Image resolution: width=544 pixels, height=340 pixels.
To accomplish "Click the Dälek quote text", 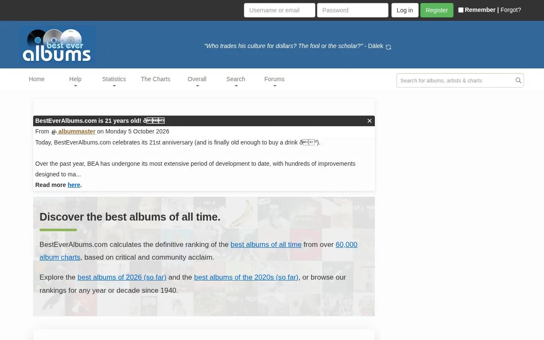I will pos(294,46).
